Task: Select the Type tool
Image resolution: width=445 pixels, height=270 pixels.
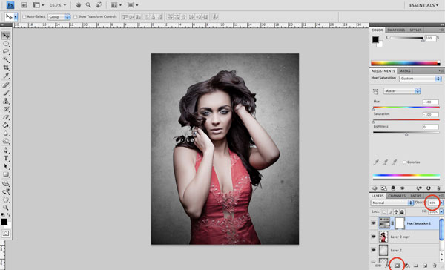Action: (x=6, y=159)
